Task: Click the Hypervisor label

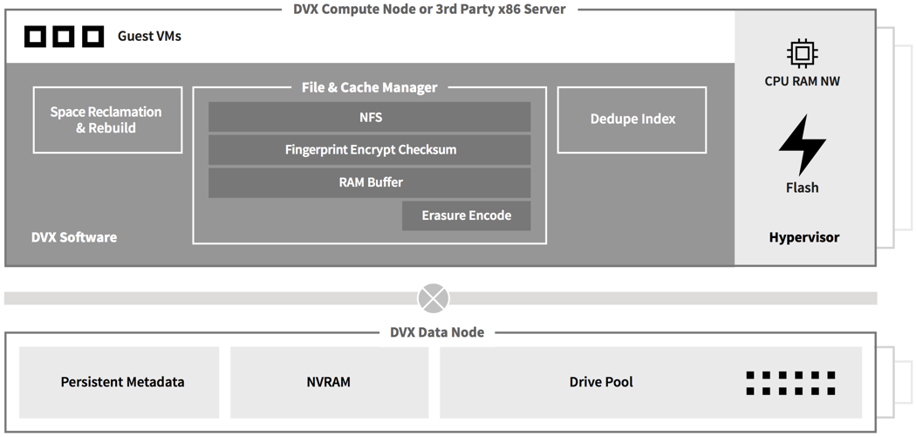Action: tap(803, 237)
